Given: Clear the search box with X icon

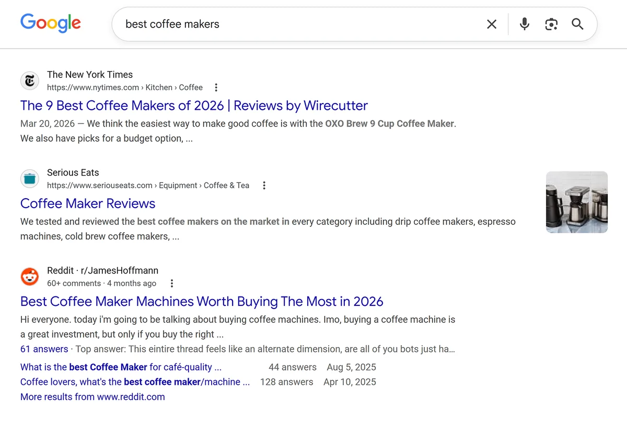Looking at the screenshot, I should coord(492,24).
